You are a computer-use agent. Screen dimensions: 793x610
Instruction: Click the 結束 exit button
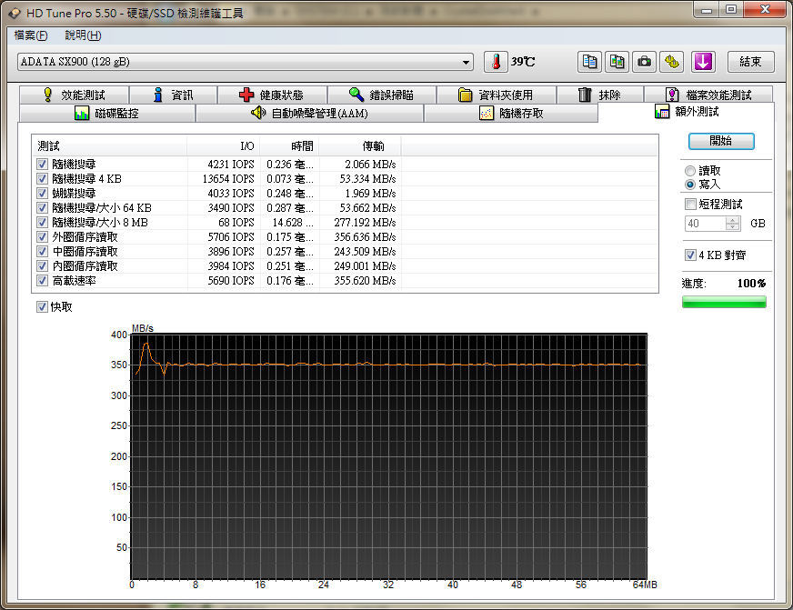[x=750, y=62]
